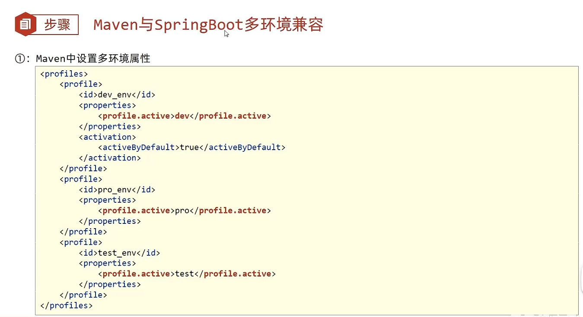This screenshot has width=583, height=317.
Task: Click the opening <profiles> tag line
Action: [64, 74]
